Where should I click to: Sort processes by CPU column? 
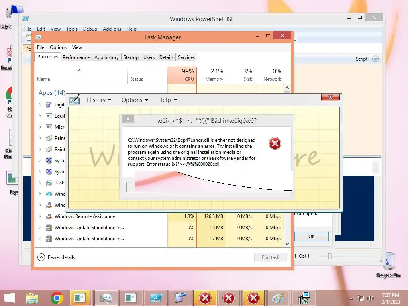(x=182, y=75)
